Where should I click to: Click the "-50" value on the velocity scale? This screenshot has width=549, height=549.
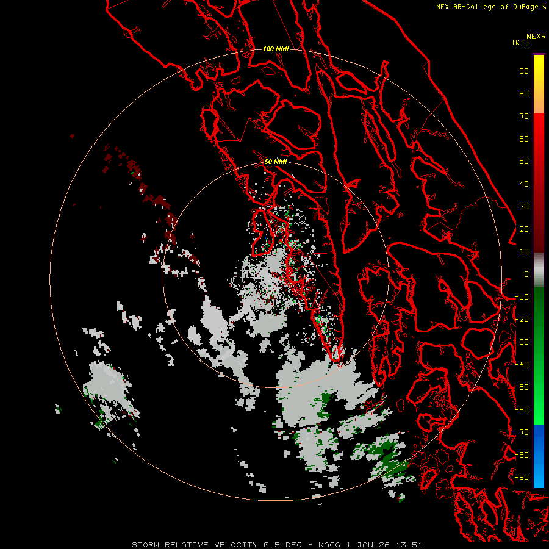tap(522, 387)
